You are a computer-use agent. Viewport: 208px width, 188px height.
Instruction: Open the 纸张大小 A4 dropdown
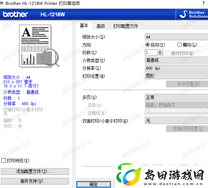point(176,37)
